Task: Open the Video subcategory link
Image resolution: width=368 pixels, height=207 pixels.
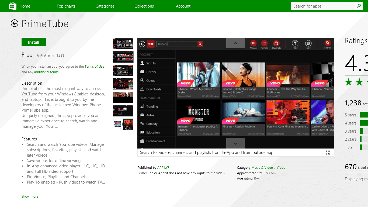Action: 281,168
